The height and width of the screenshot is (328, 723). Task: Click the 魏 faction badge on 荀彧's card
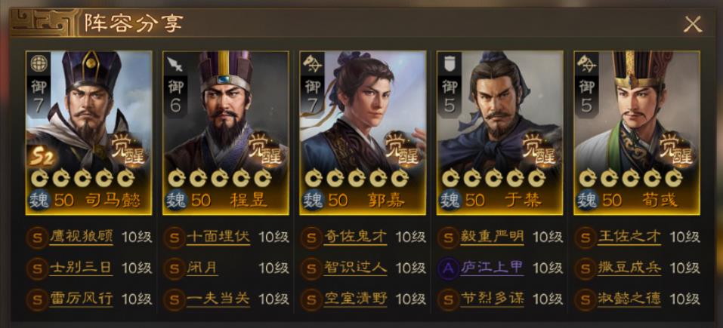pos(587,201)
